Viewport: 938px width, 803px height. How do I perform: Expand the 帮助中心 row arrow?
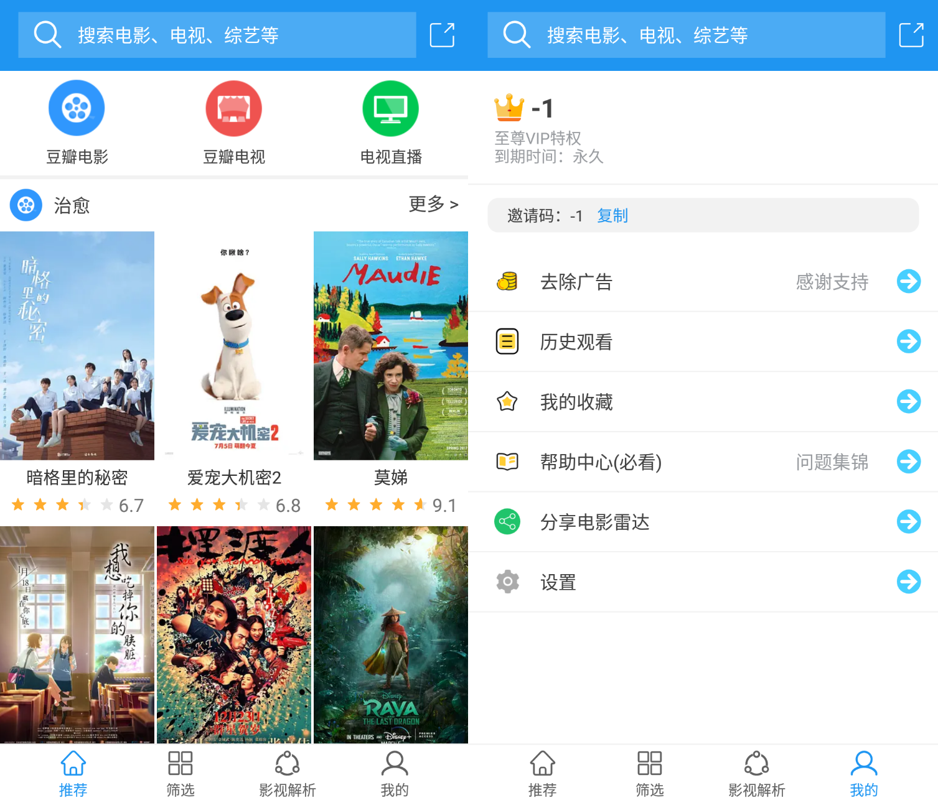pyautogui.click(x=908, y=462)
